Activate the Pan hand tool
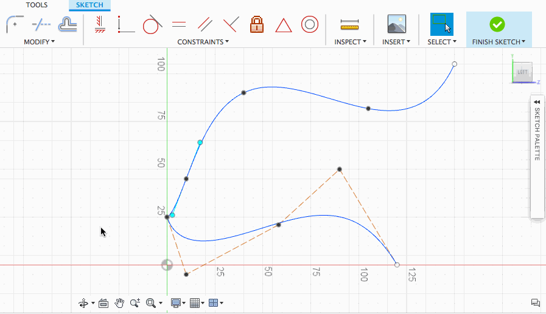This screenshot has height=314, width=546. pos(119,303)
